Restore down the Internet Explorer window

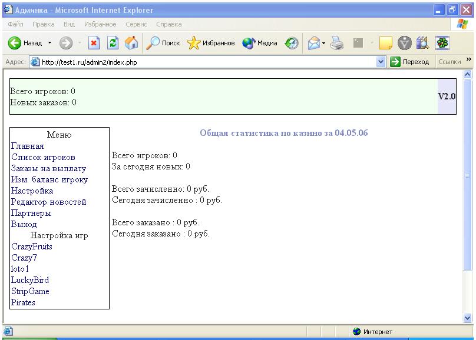tap(452, 10)
